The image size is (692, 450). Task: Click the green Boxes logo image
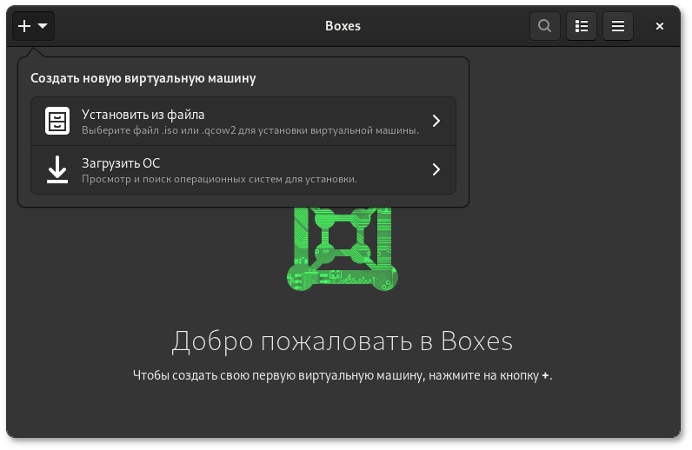343,249
